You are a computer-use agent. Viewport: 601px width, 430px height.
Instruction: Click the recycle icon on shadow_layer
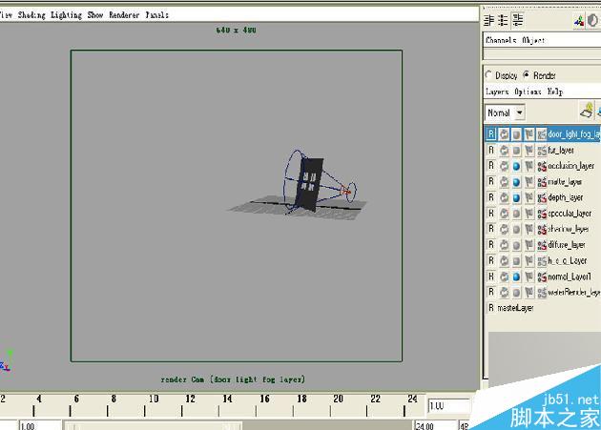[504, 229]
